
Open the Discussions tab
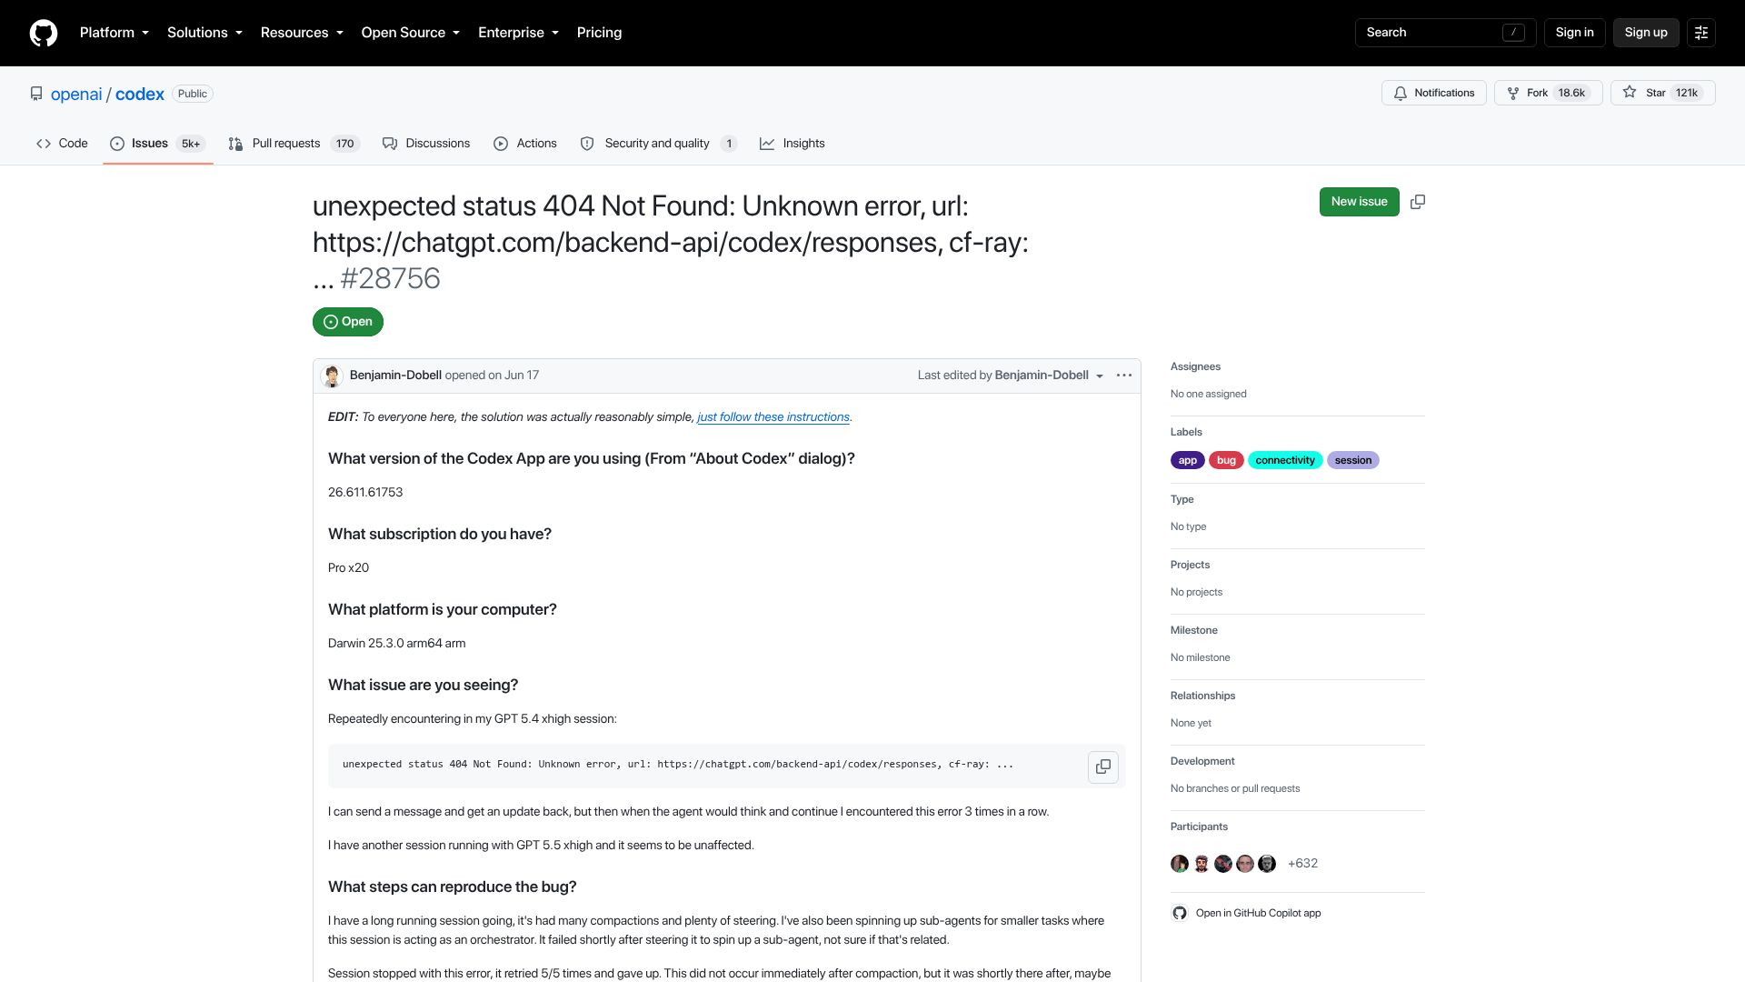(x=426, y=144)
